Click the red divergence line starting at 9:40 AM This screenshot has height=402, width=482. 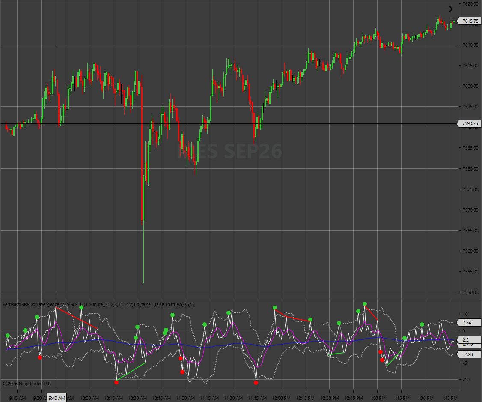77,318
